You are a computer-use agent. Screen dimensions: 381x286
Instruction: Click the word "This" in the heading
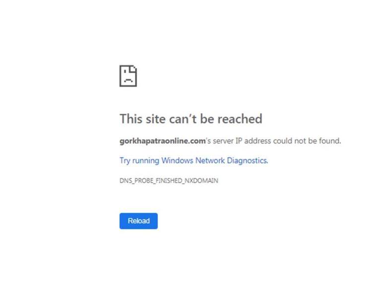(x=131, y=119)
